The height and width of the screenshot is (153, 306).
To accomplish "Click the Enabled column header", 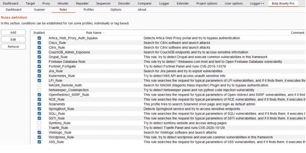I will (x=39, y=33).
